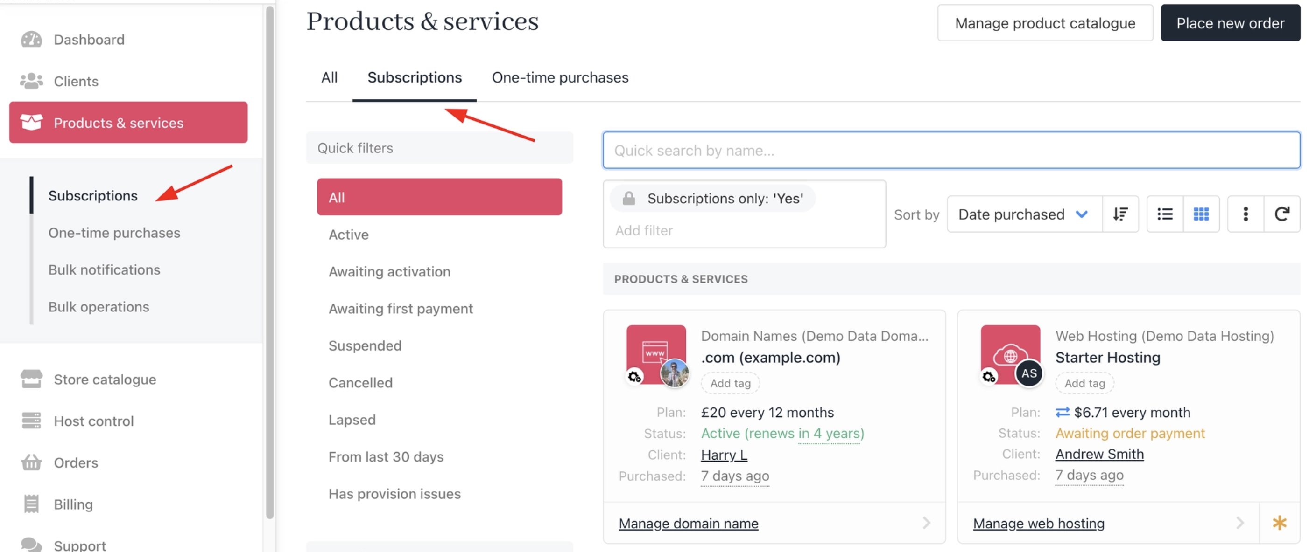This screenshot has height=552, width=1309.
Task: Click gear badge on domain names card
Action: coord(634,377)
